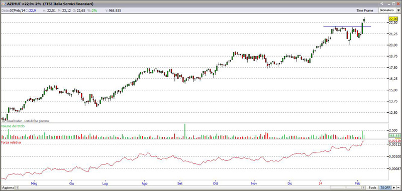Click the 0,00100 relative strength axis label
Image resolution: width=402 pixels, height=191 pixels.
[394, 156]
